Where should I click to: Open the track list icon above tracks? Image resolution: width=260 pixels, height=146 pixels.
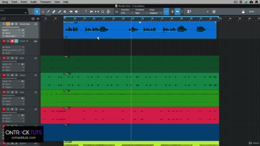pyautogui.click(x=33, y=19)
